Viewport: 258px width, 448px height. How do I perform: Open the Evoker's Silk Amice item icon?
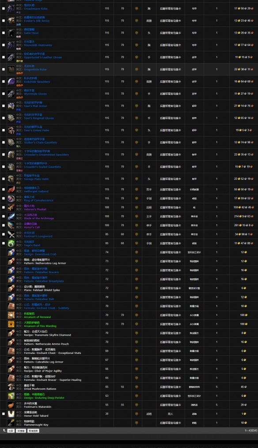[11, 21]
